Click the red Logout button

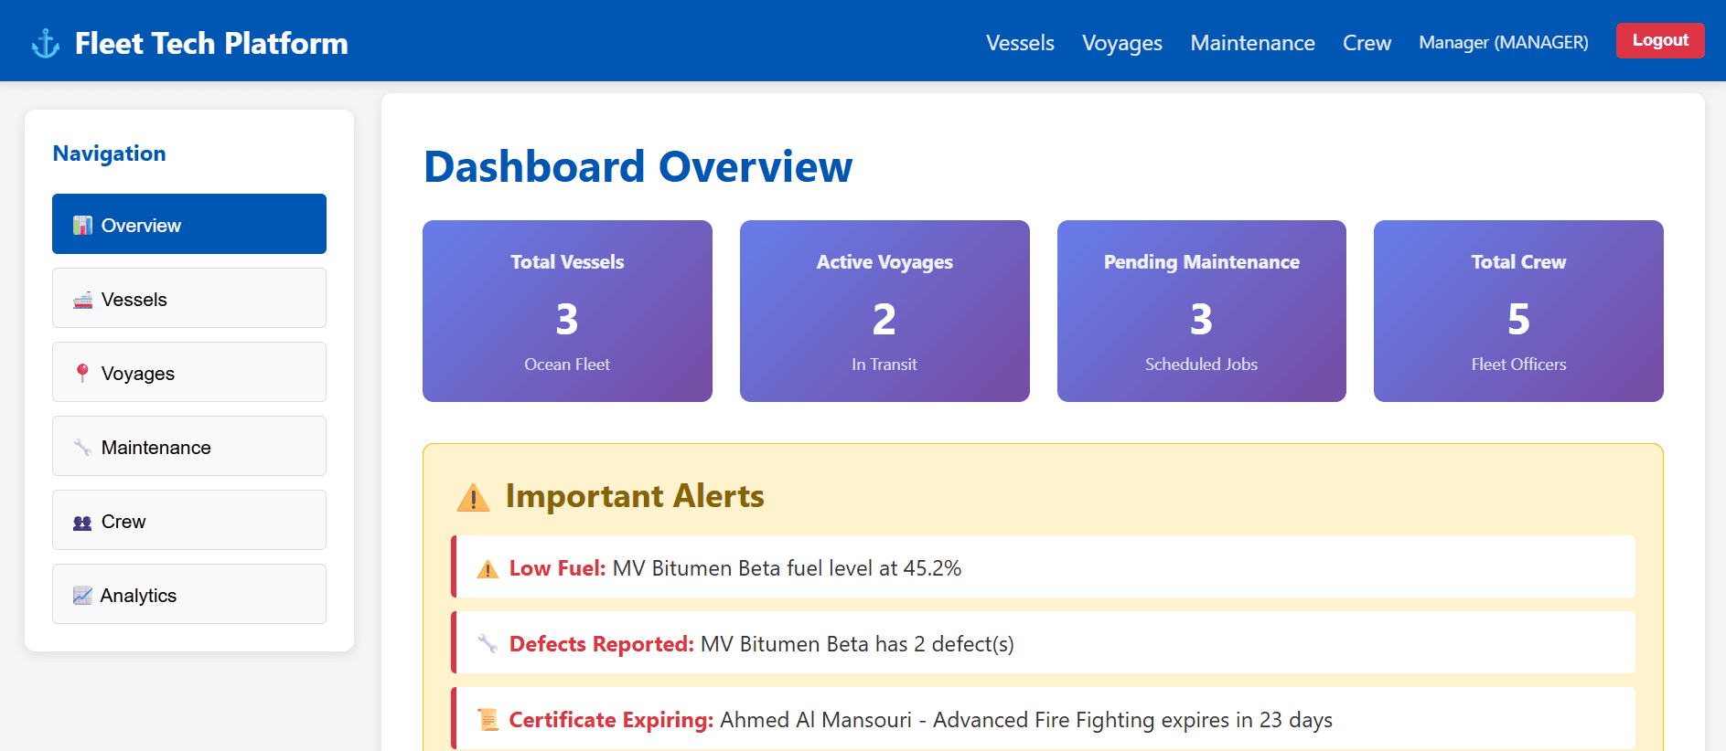tap(1660, 40)
